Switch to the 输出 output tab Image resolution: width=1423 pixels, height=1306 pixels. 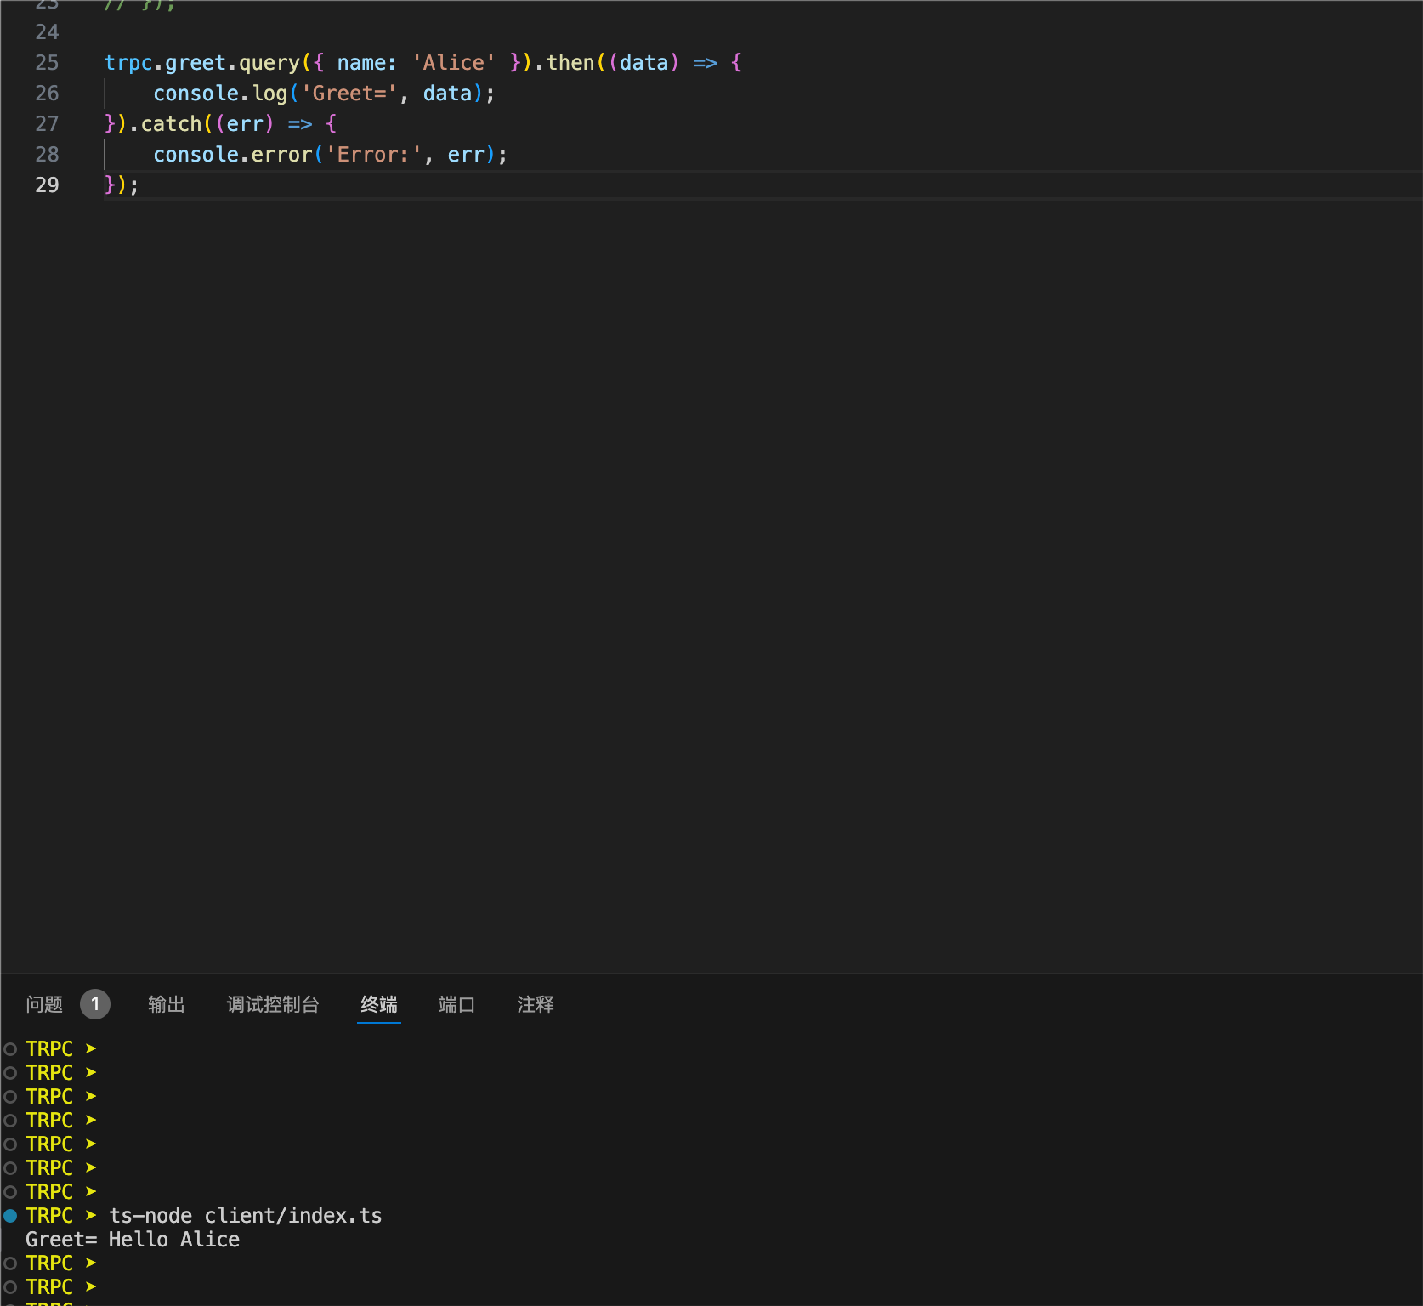(167, 1004)
